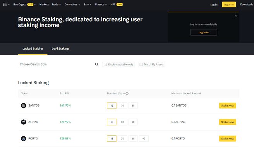Click the Duration (days) column header

click(x=116, y=93)
